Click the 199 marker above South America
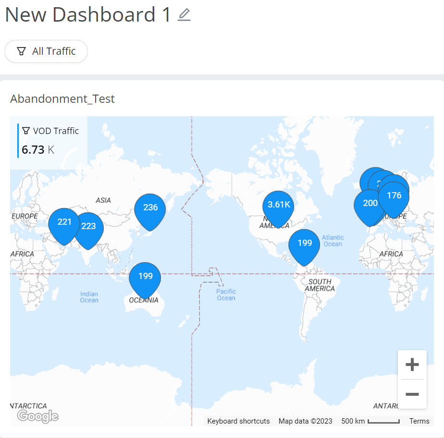This screenshot has height=438, width=444. (x=304, y=243)
